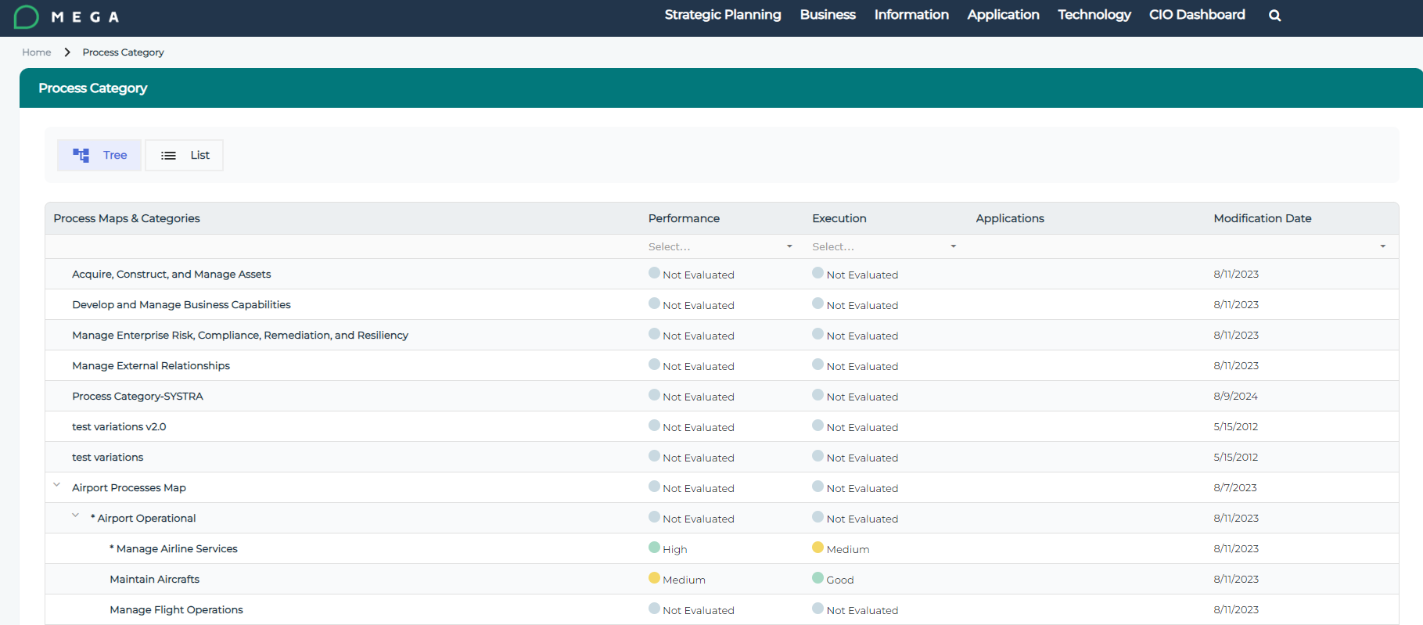1423x625 pixels.
Task: Go to Home via breadcrumb link
Action: [37, 52]
